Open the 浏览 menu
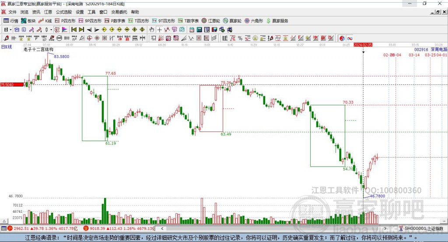This screenshot has height=242, width=448. coord(24,12)
